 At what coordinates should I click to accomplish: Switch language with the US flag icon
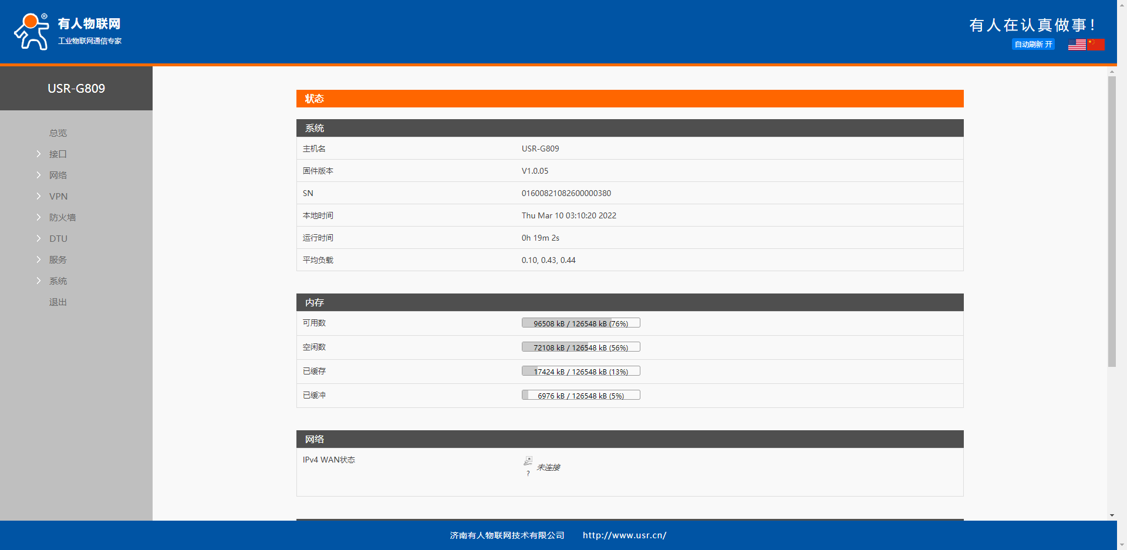[x=1077, y=45]
